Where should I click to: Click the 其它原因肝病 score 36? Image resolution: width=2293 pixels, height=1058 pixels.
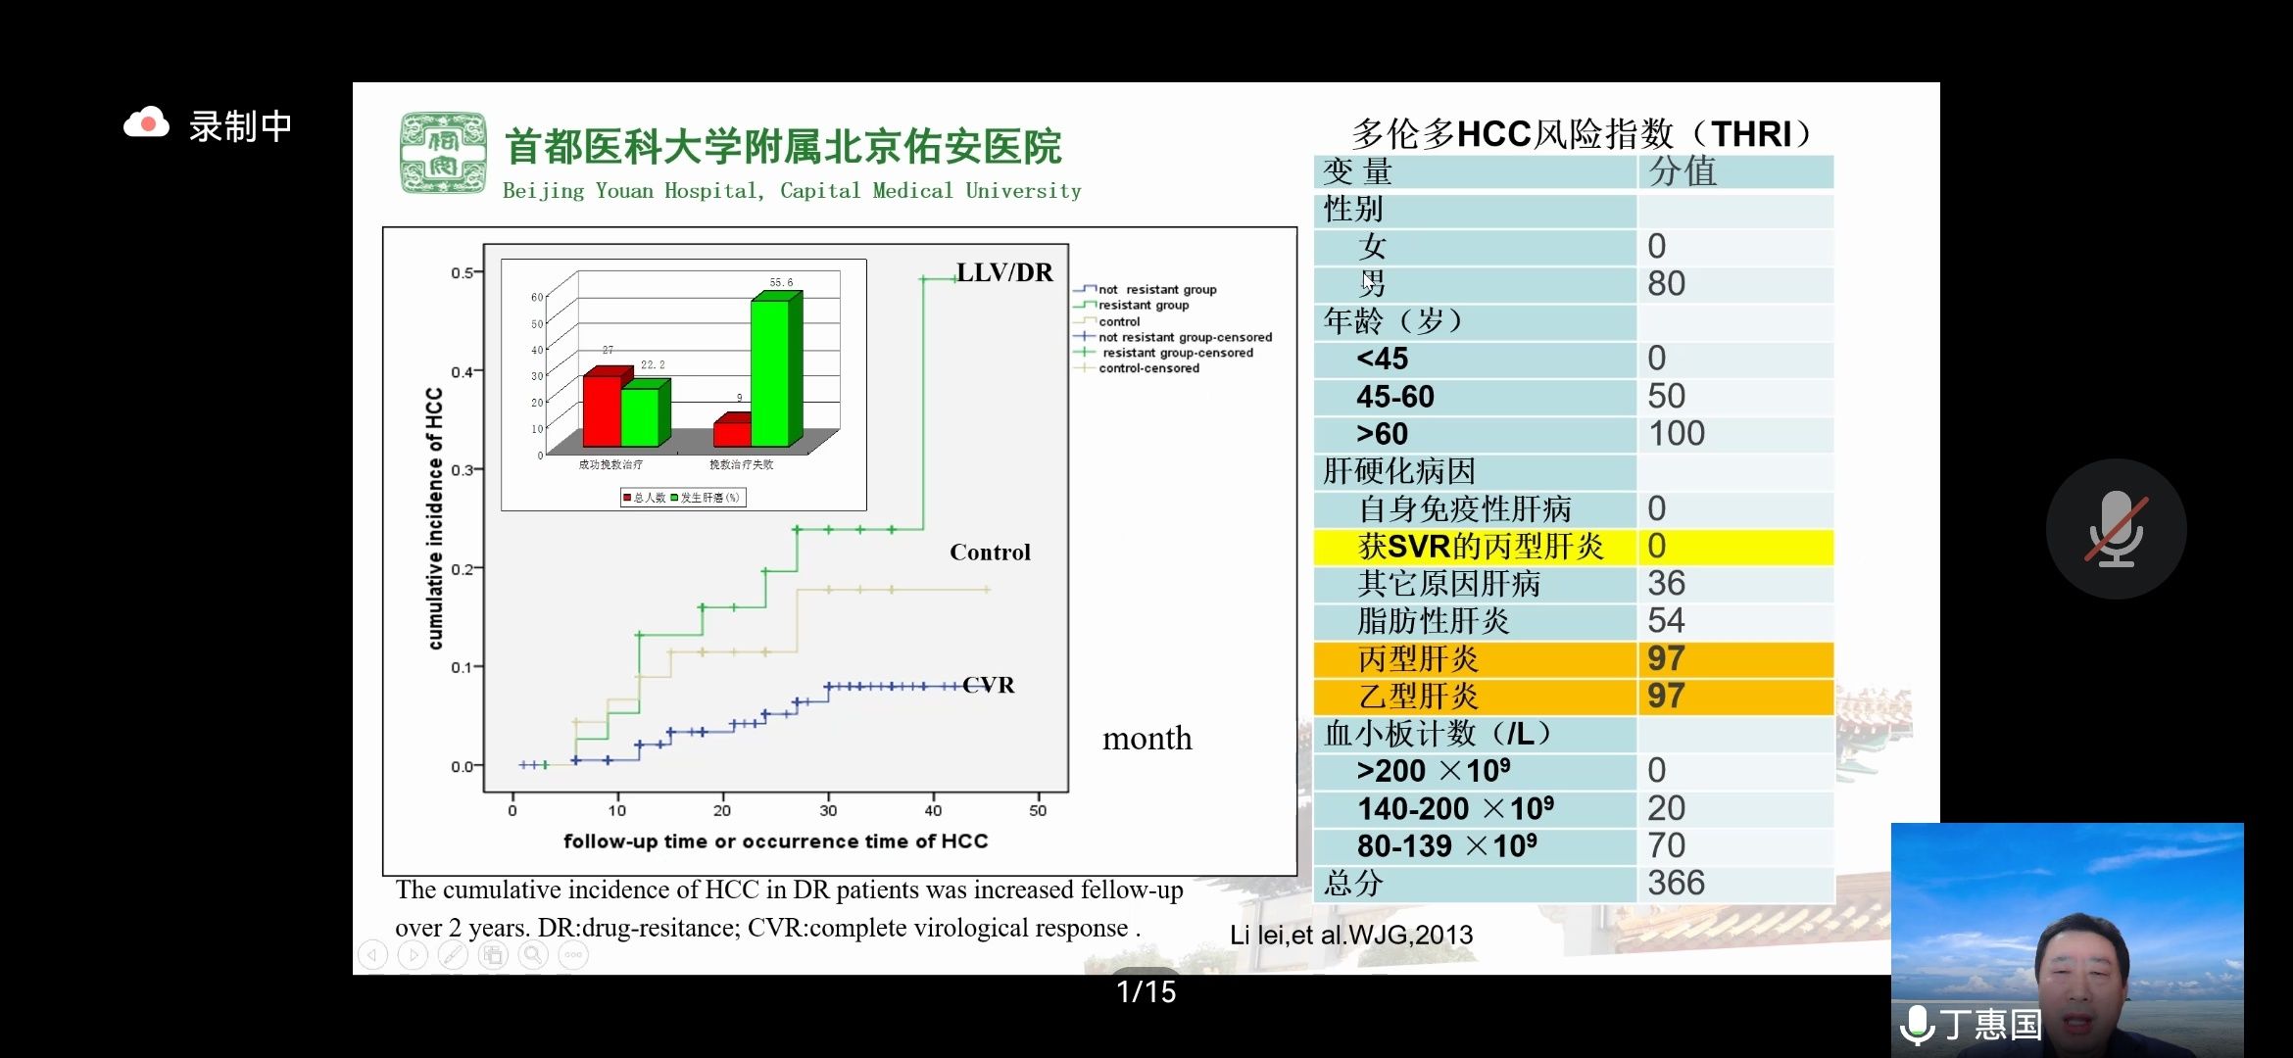tap(1666, 584)
